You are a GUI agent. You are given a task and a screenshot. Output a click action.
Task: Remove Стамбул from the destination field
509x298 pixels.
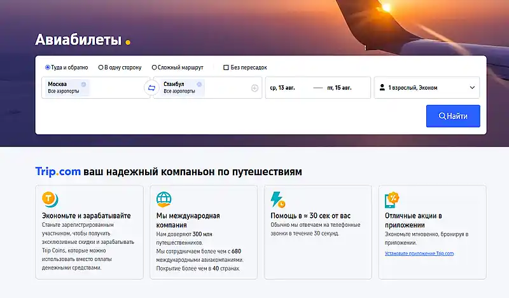(x=199, y=85)
